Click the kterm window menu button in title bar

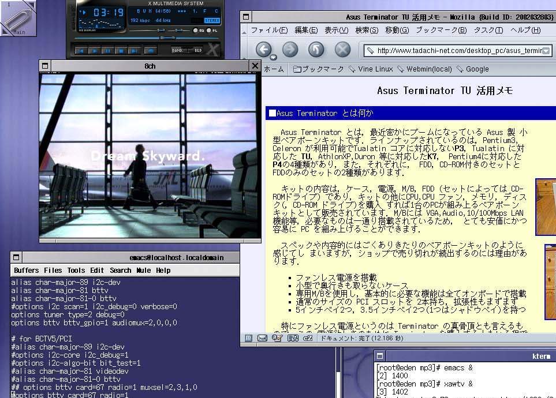(380, 356)
